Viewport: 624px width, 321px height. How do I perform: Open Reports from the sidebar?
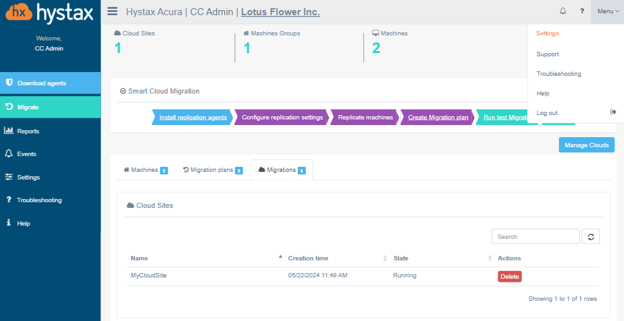(28, 131)
